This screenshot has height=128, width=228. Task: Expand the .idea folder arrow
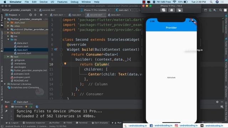coord(8,26)
